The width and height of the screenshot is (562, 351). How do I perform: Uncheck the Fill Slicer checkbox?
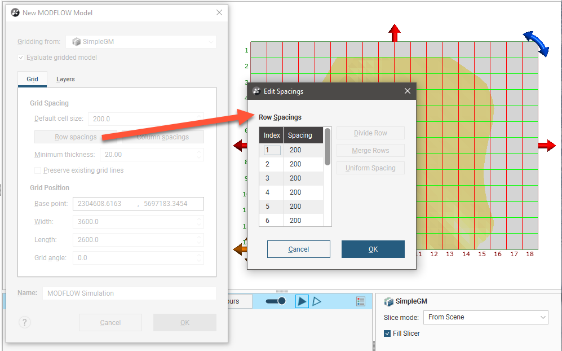pyautogui.click(x=387, y=334)
